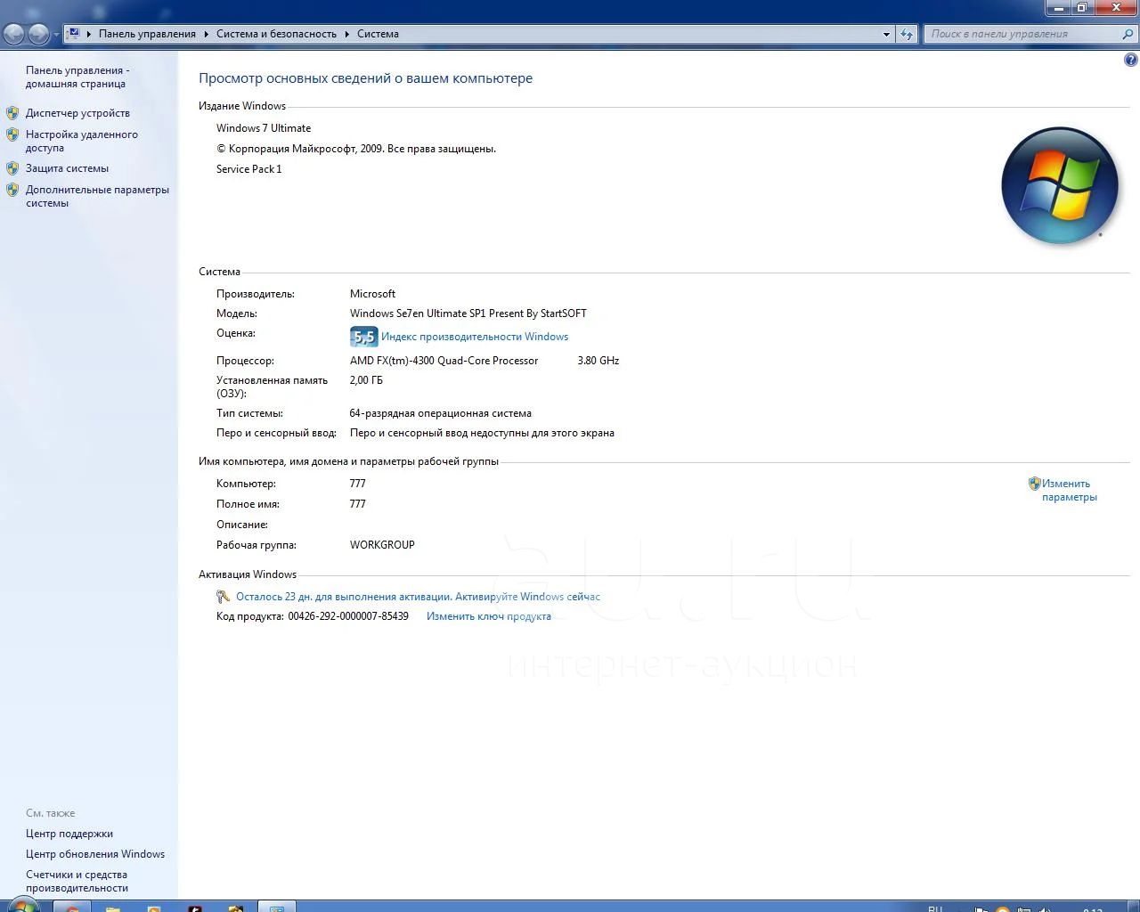Open Дополнительные параметры системы
The width and height of the screenshot is (1140, 912).
coord(97,196)
